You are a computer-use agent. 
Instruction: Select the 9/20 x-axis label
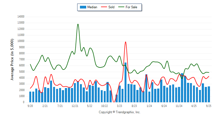click(x=30, y=106)
